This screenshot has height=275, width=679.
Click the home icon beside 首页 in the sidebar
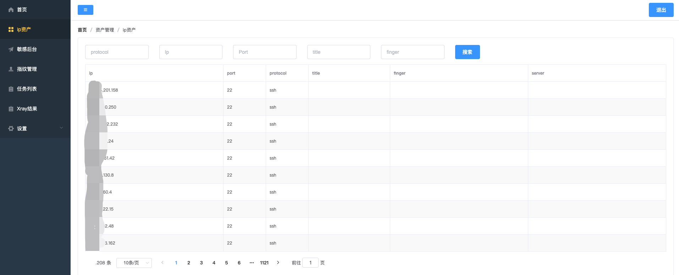(11, 10)
